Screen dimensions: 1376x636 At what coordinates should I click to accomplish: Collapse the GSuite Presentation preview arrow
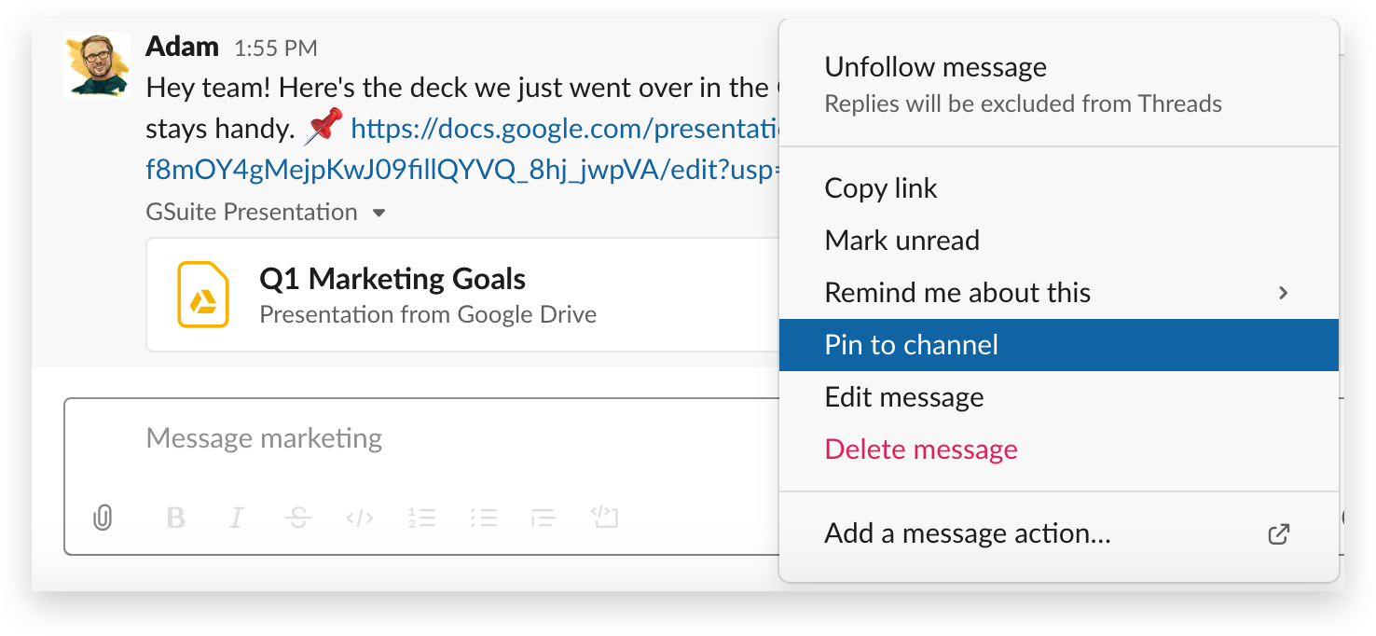[x=378, y=213]
